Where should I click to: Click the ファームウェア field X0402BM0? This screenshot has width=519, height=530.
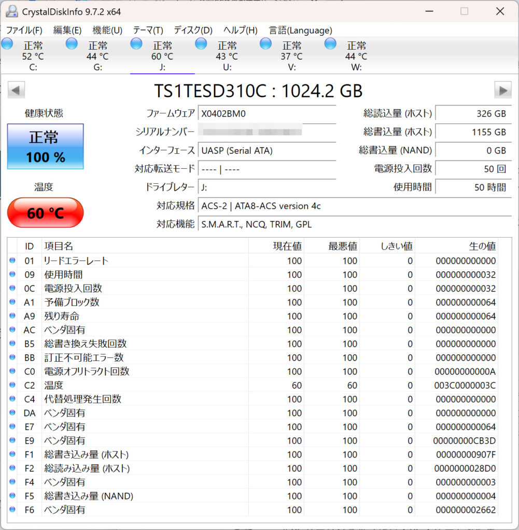266,113
